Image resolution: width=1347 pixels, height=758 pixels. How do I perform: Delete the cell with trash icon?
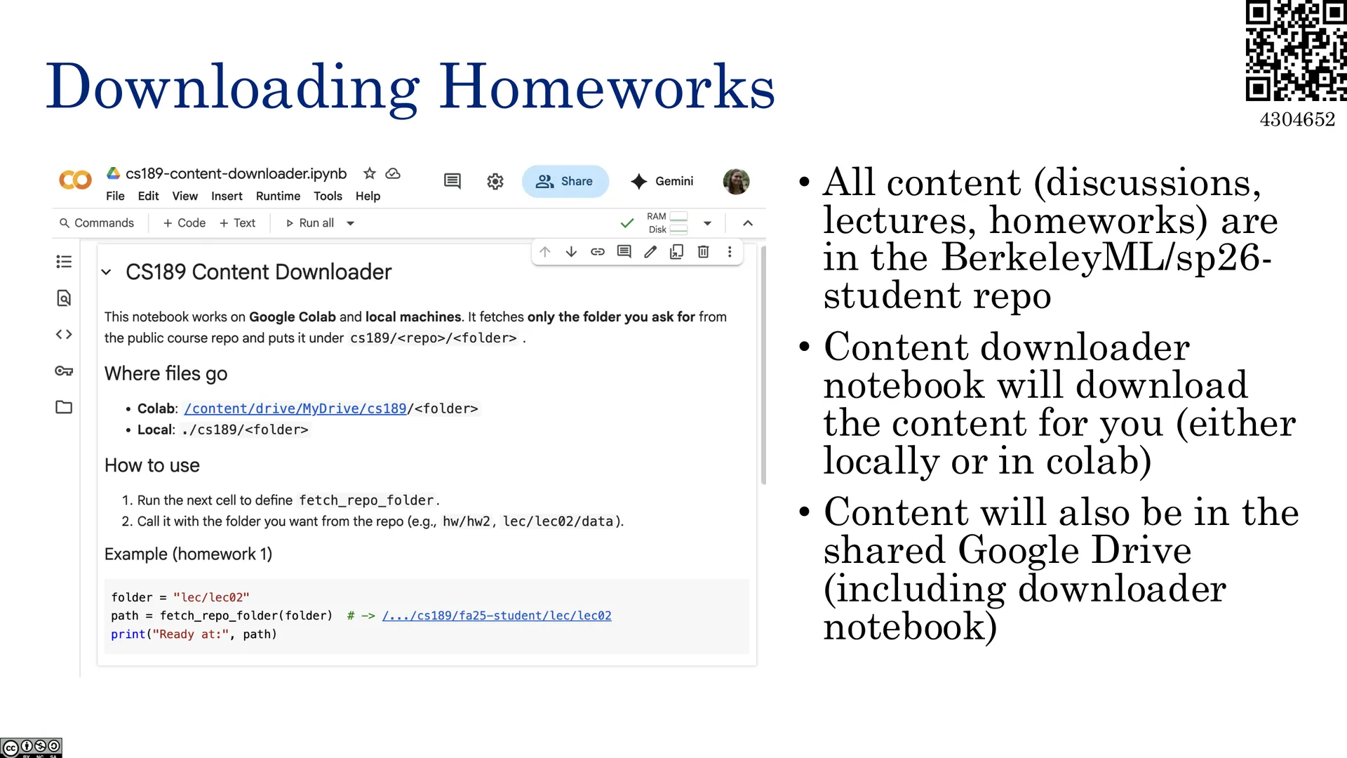tap(703, 251)
